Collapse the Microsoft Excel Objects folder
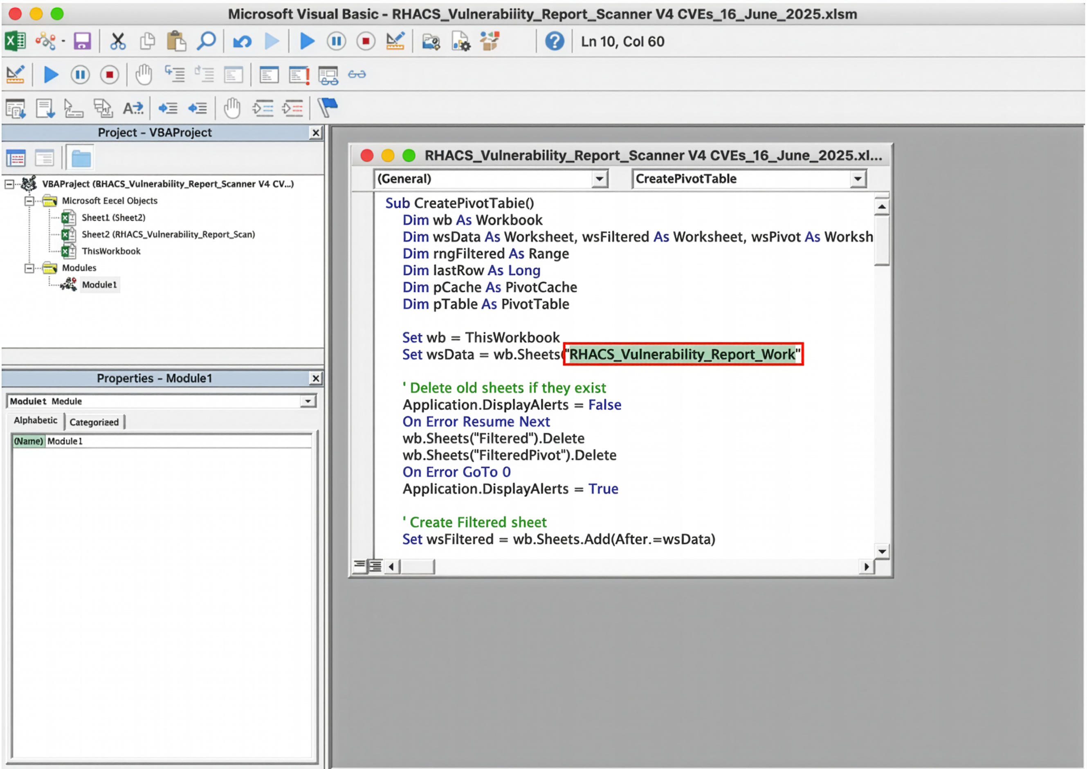The width and height of the screenshot is (1087, 769). [29, 201]
